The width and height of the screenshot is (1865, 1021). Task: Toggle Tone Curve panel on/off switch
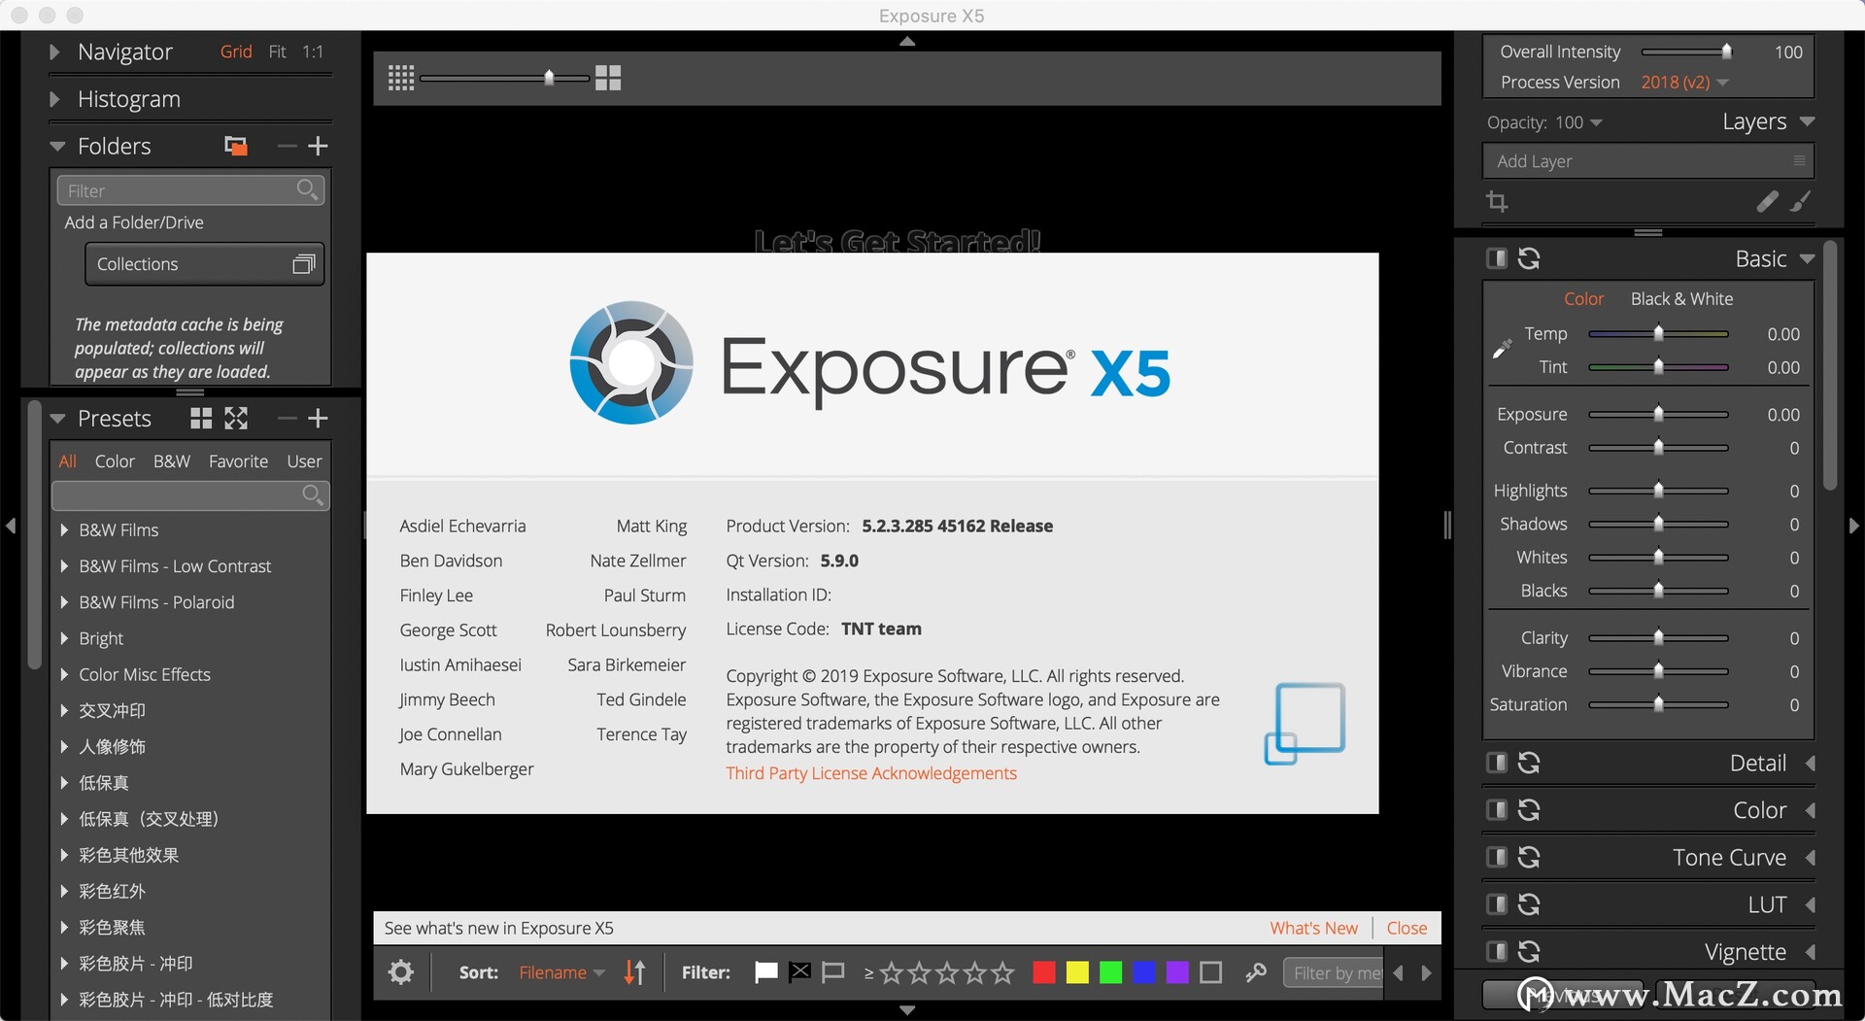pos(1497,857)
